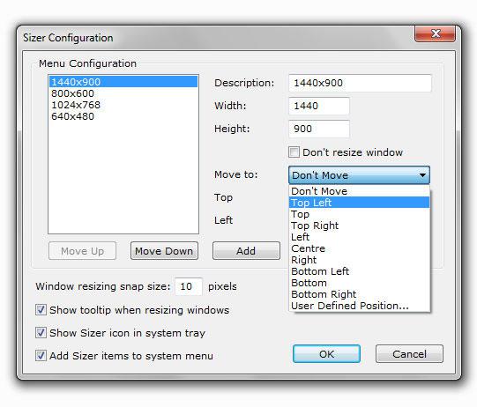Screen dimensions: 477x407
Task: Choose User Defined Position option
Action: 359,306
